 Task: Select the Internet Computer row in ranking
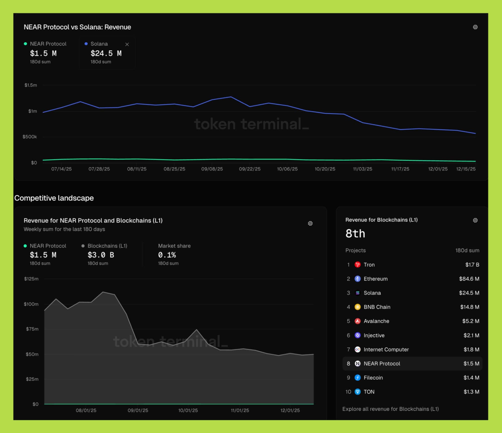[x=386, y=349]
